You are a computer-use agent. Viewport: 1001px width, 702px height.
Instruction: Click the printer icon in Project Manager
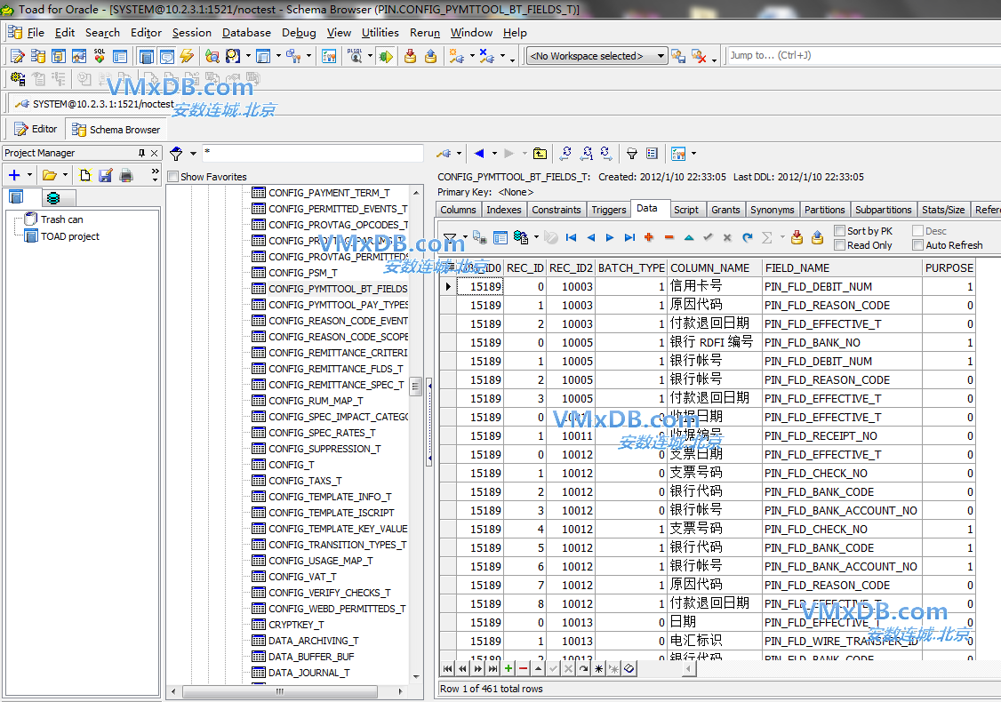click(x=126, y=175)
